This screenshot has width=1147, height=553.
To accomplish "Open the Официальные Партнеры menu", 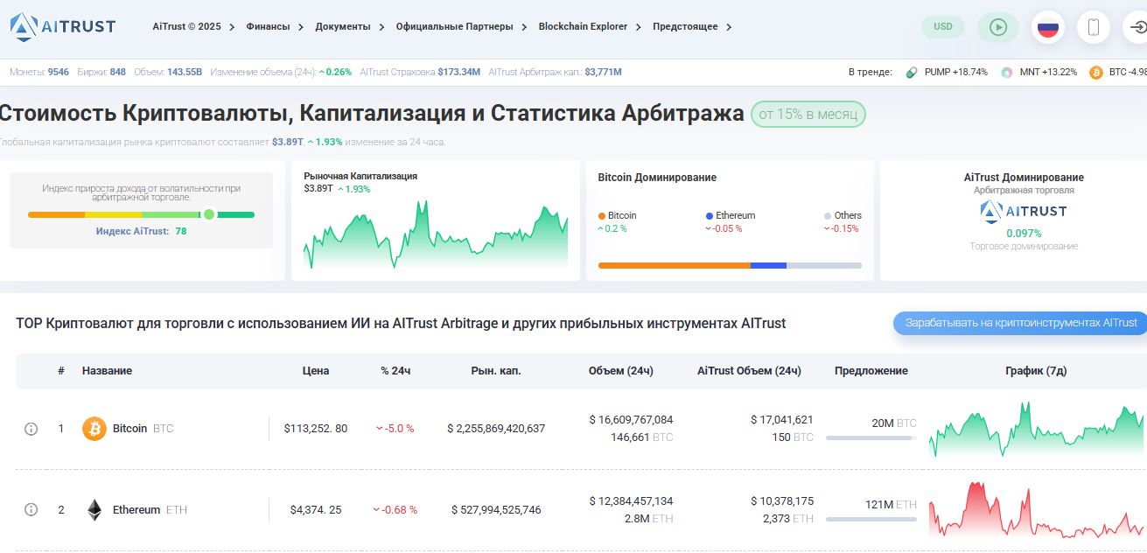I will click(455, 27).
